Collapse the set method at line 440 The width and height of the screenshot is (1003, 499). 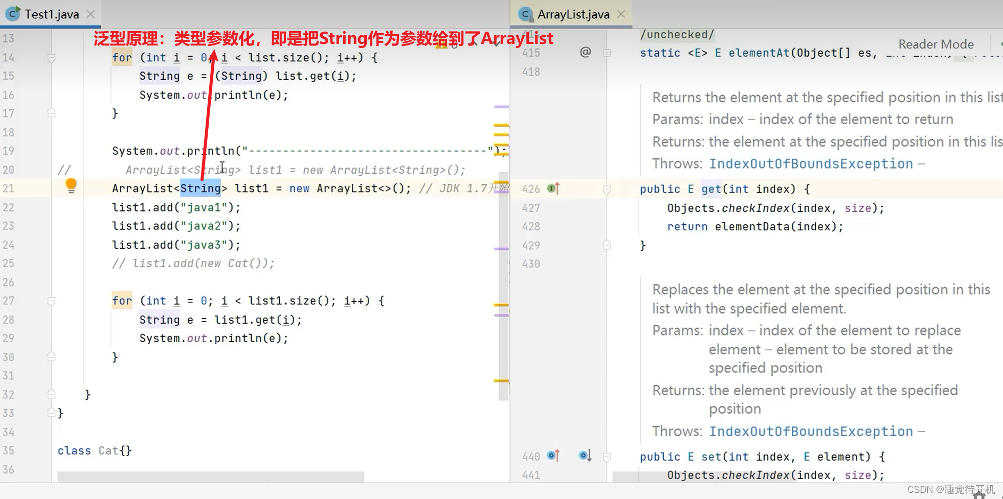pos(607,457)
